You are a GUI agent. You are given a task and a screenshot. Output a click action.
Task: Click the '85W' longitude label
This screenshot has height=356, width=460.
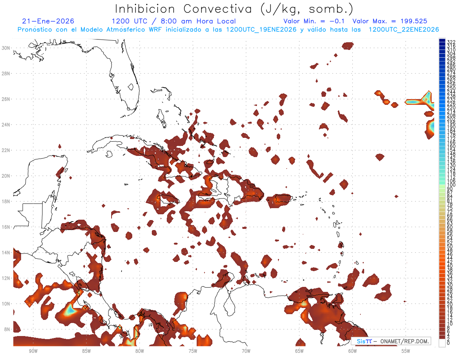click(x=86, y=351)
